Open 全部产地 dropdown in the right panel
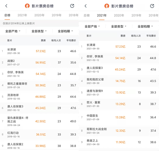Screen dimensions: 159x151 tap(92, 26)
